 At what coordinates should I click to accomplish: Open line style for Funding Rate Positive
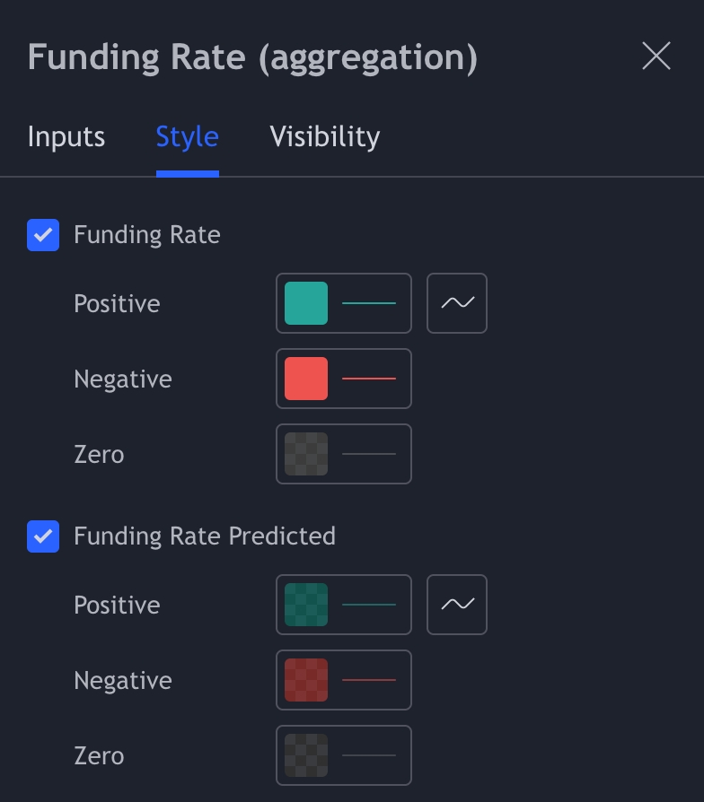369,303
